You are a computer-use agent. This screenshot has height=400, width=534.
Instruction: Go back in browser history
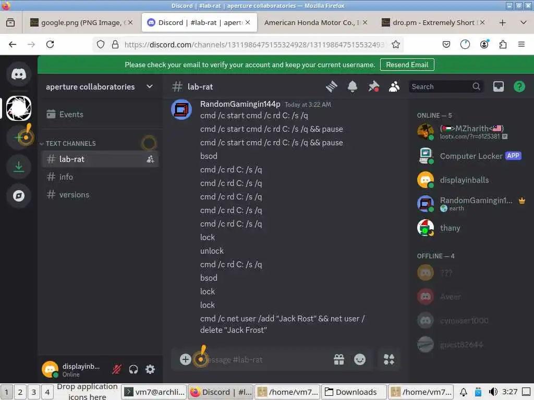coord(13,44)
